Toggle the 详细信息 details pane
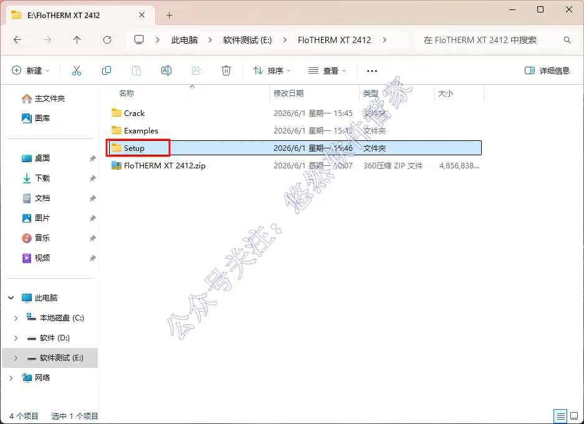Viewport: 584px width, 424px height. [547, 70]
